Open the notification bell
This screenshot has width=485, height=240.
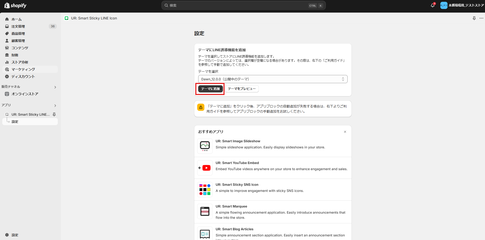point(432,5)
